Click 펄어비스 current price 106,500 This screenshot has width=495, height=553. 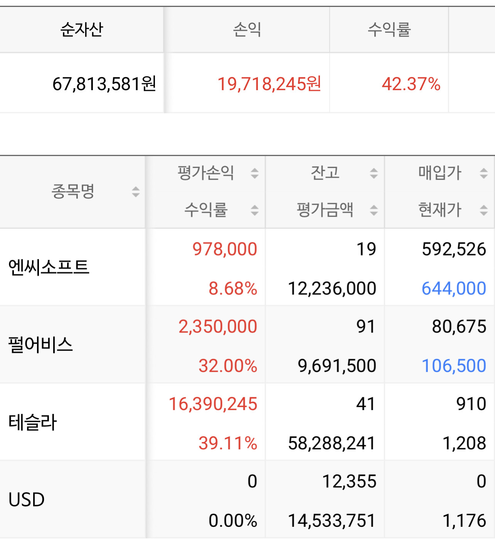[x=454, y=366]
